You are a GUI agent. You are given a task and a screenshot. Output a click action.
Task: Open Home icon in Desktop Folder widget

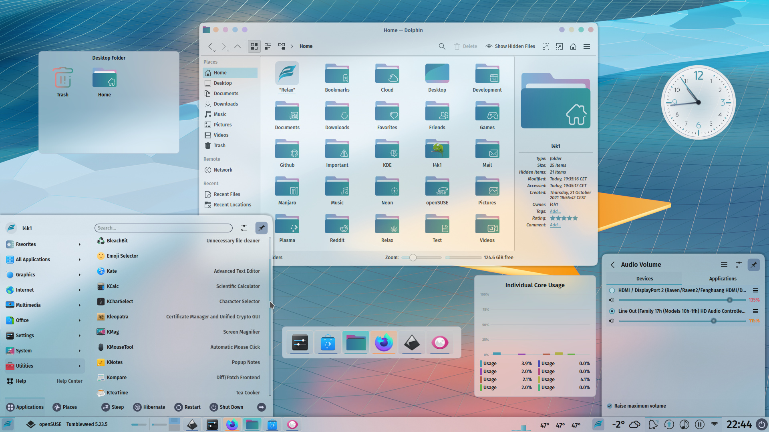pos(105,82)
